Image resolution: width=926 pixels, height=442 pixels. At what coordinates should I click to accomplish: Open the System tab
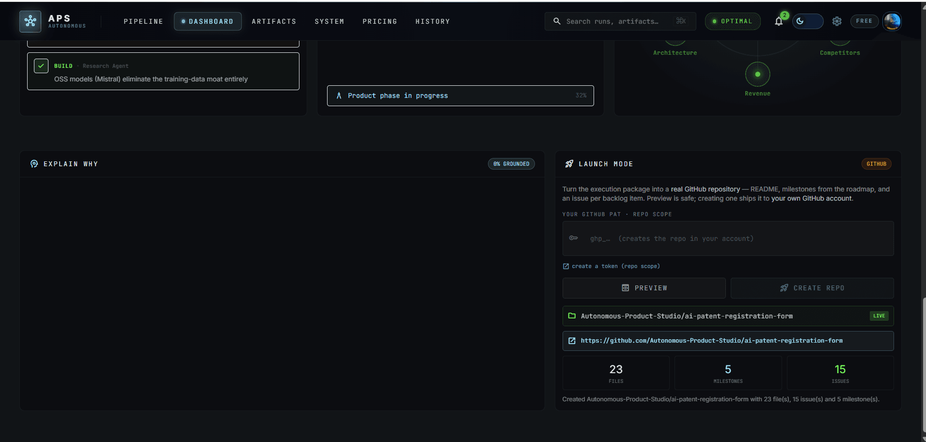pyautogui.click(x=330, y=21)
